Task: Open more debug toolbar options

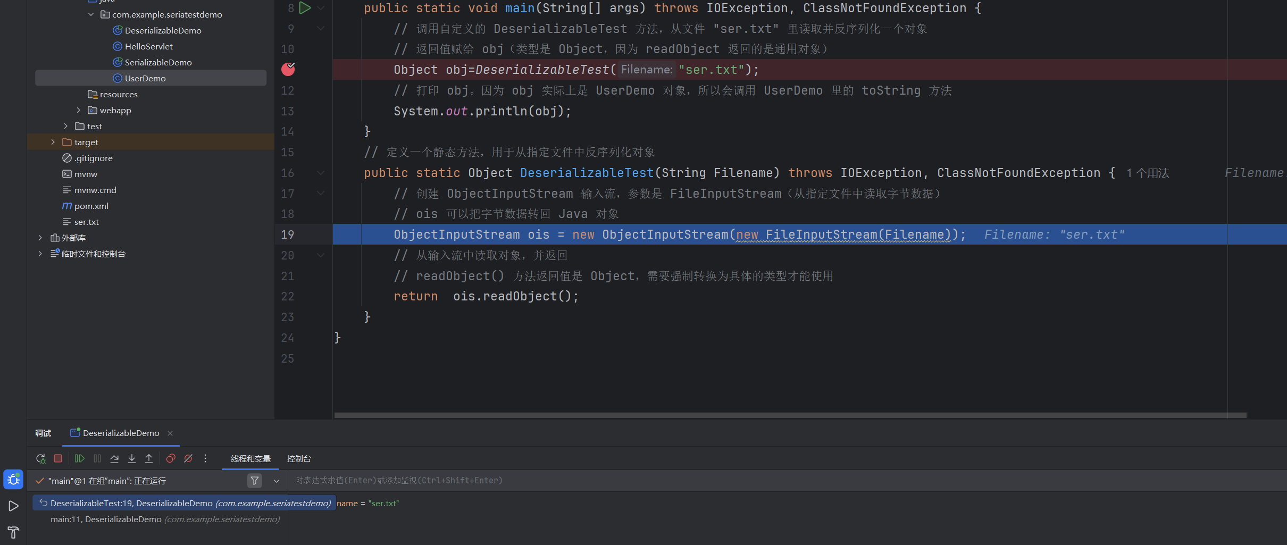Action: [205, 458]
